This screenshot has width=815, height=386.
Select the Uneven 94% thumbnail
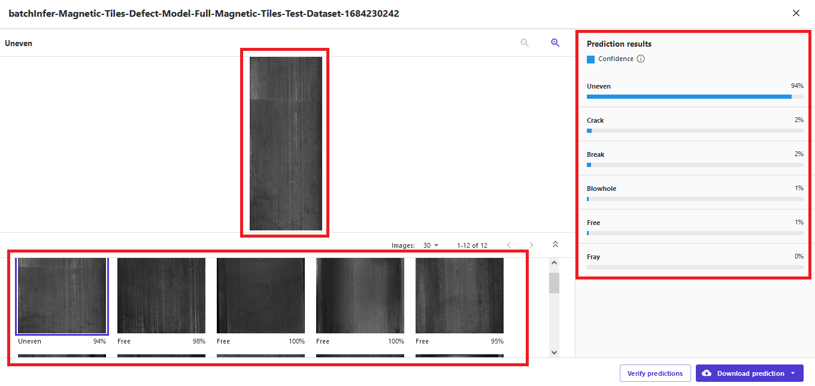tap(62, 296)
